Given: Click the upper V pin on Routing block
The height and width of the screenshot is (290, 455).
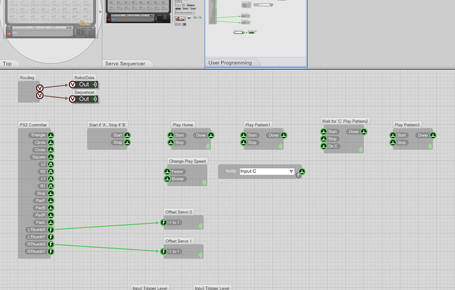Looking at the screenshot, I should [x=40, y=88].
